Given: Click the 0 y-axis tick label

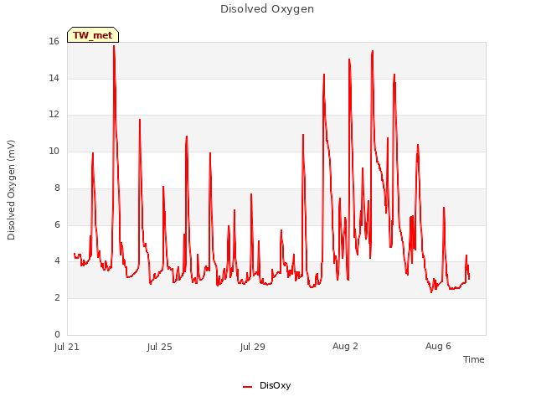Looking at the screenshot, I should point(57,334).
